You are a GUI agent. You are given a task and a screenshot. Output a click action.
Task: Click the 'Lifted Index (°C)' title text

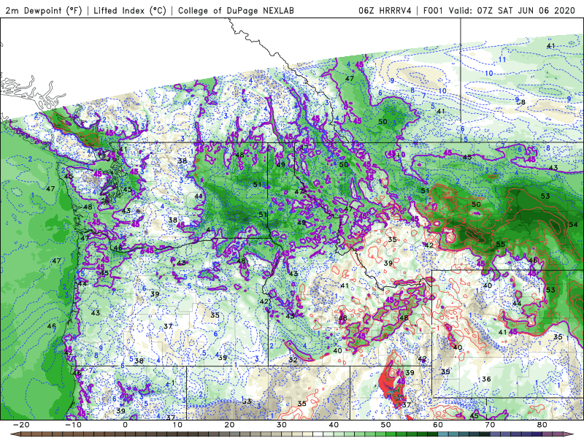click(x=130, y=10)
